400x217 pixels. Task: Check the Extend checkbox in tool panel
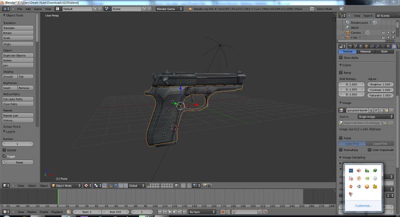coord(4,150)
